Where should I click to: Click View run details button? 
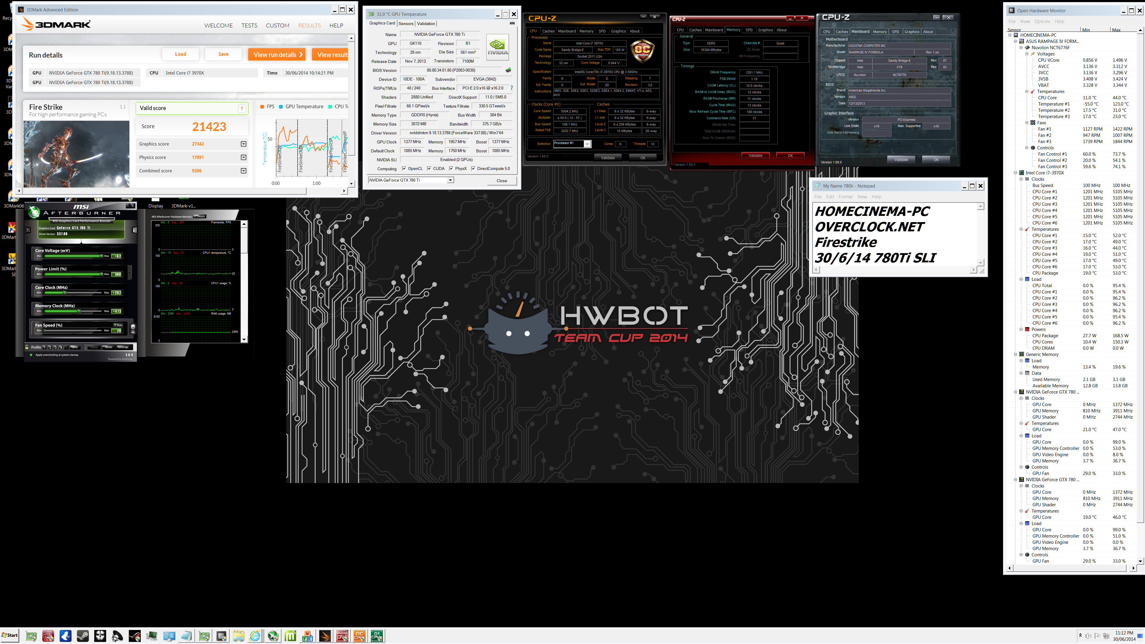[277, 55]
